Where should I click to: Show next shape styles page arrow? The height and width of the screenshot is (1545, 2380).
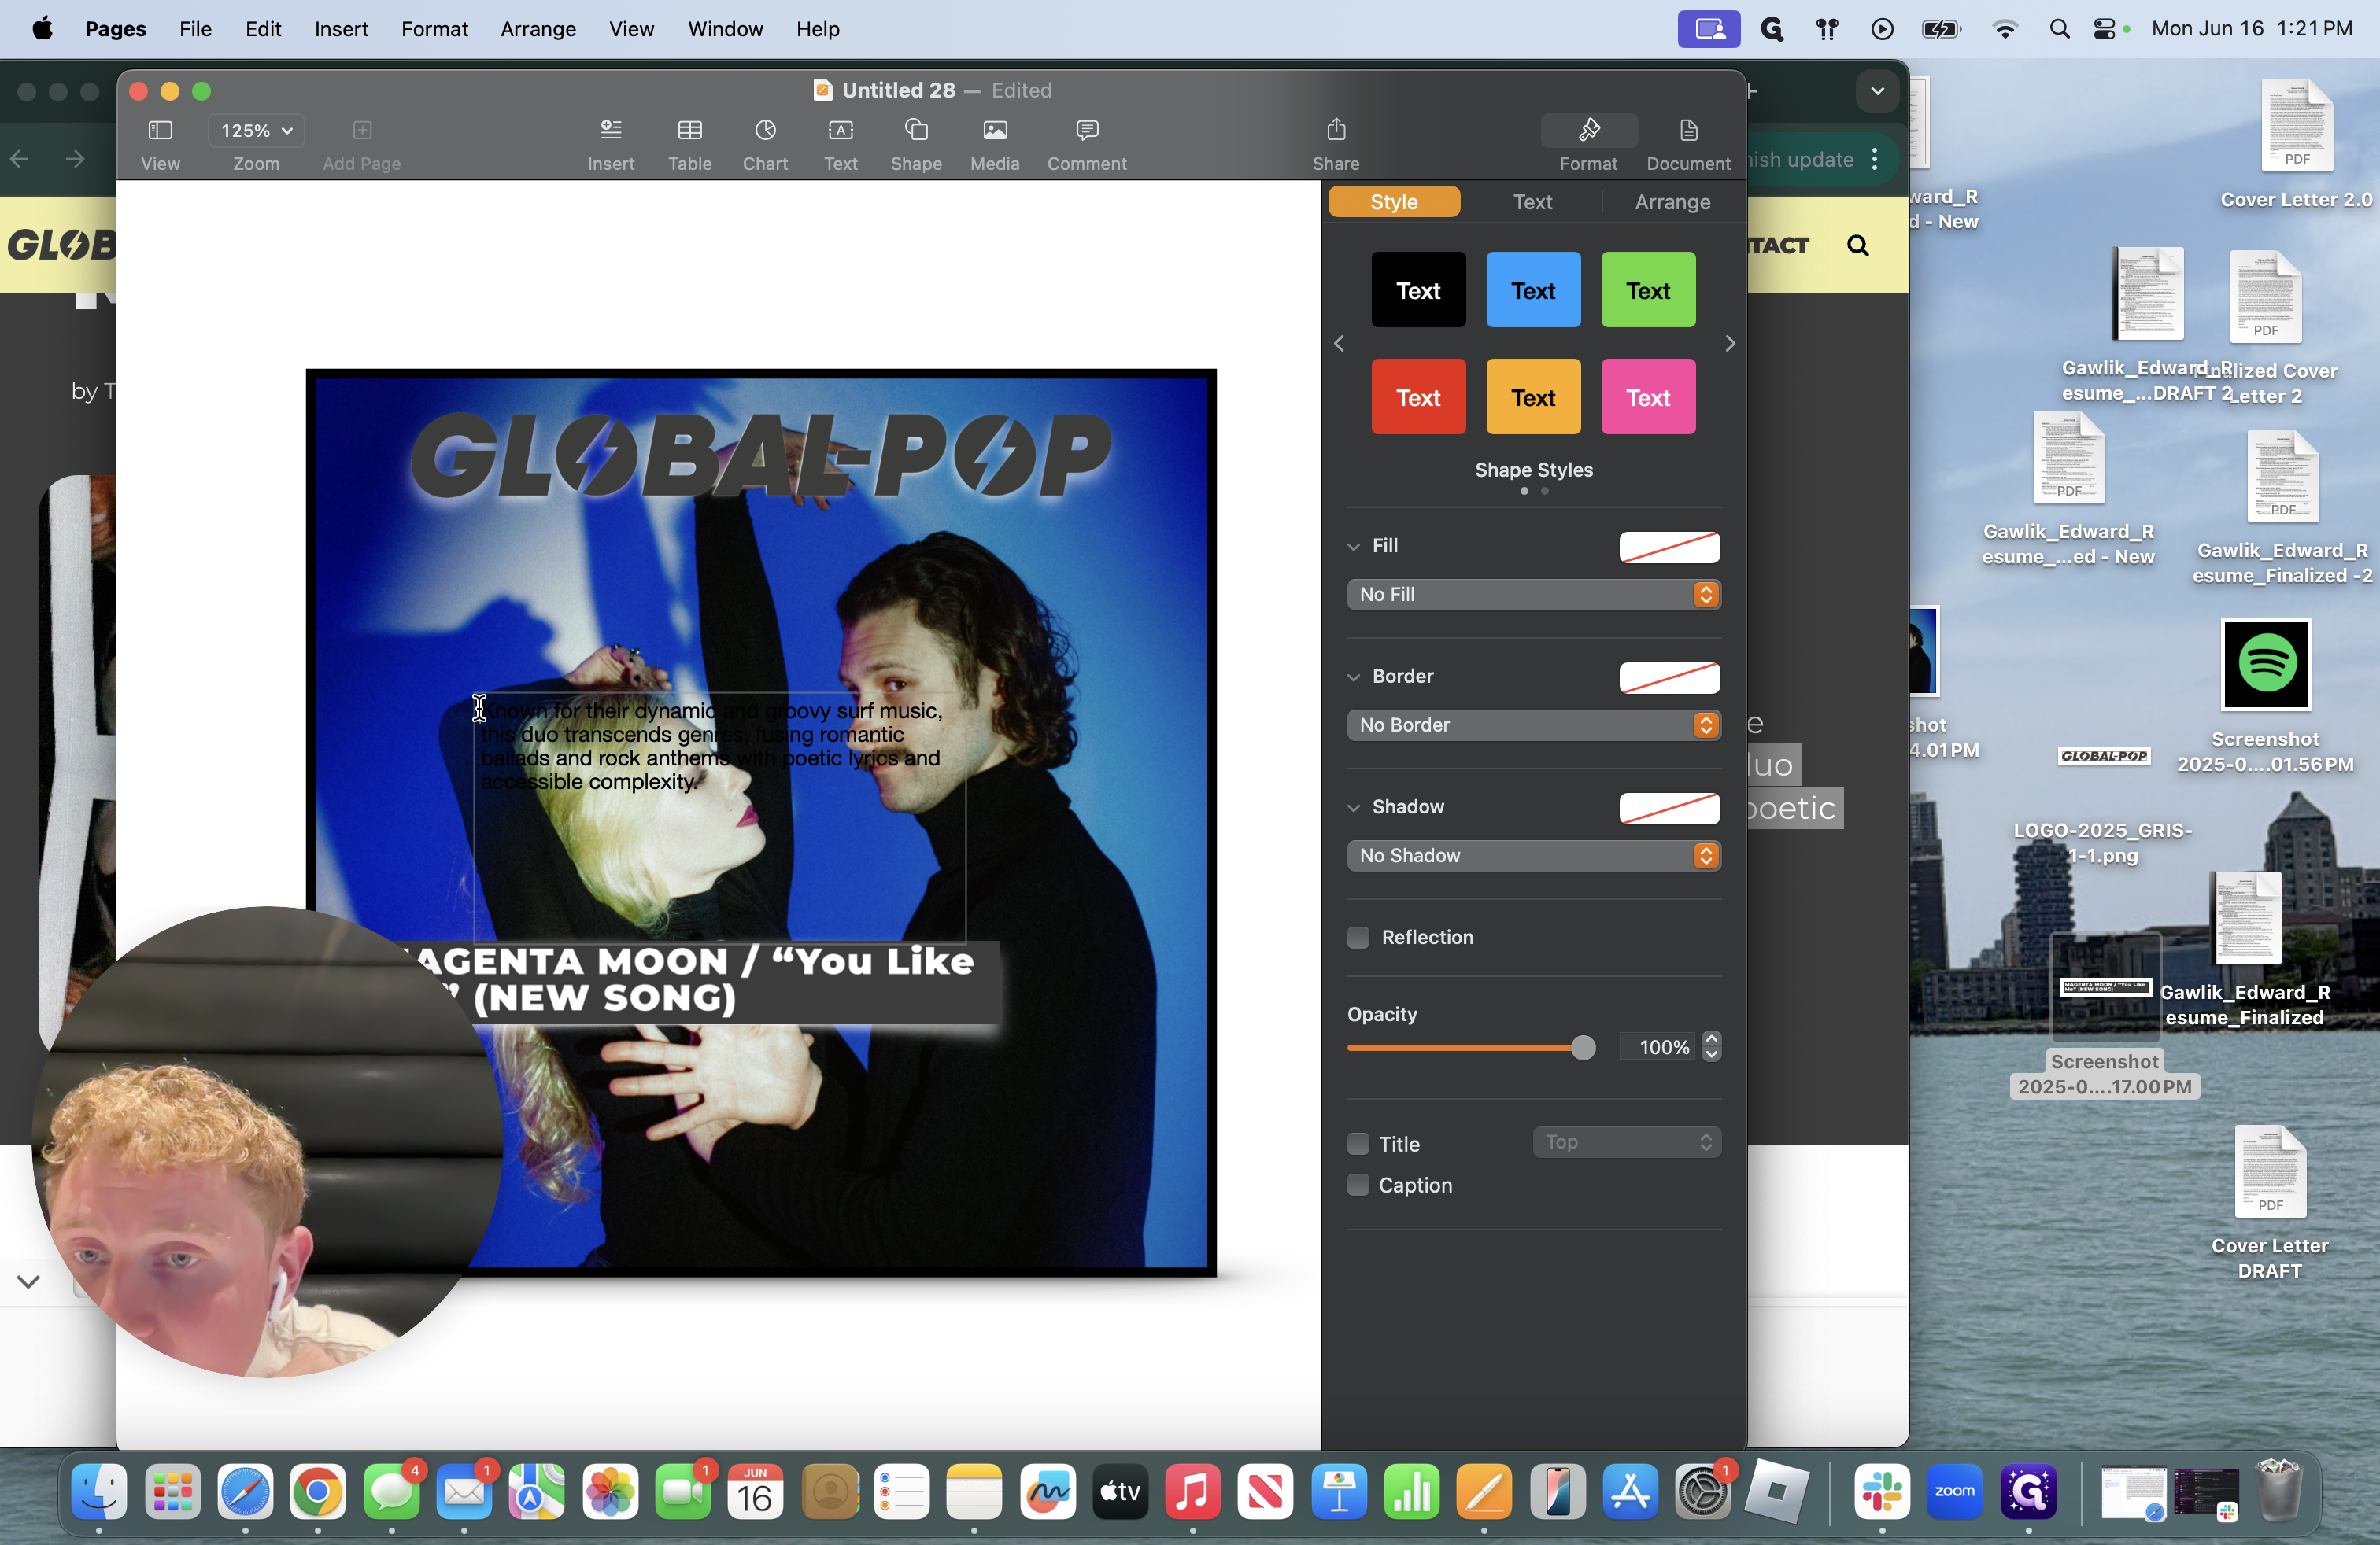pyautogui.click(x=1730, y=343)
